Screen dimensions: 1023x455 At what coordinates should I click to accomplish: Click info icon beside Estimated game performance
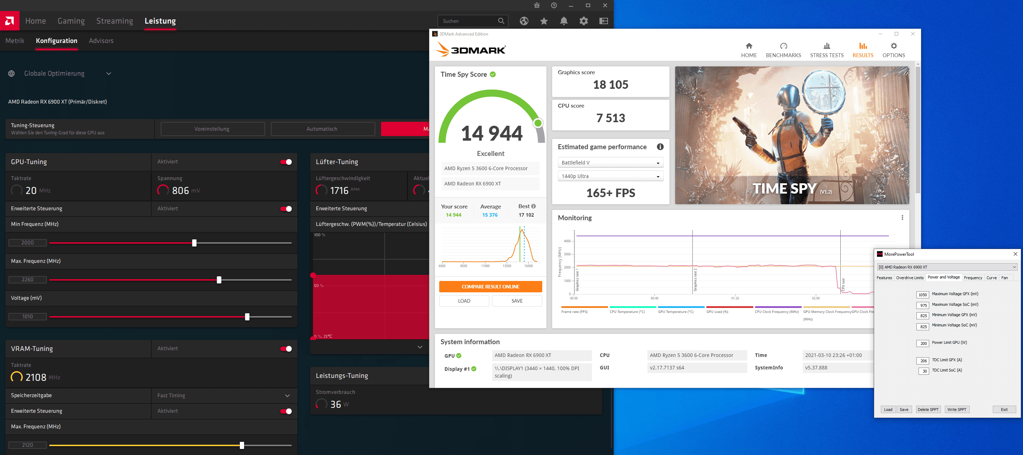[660, 147]
